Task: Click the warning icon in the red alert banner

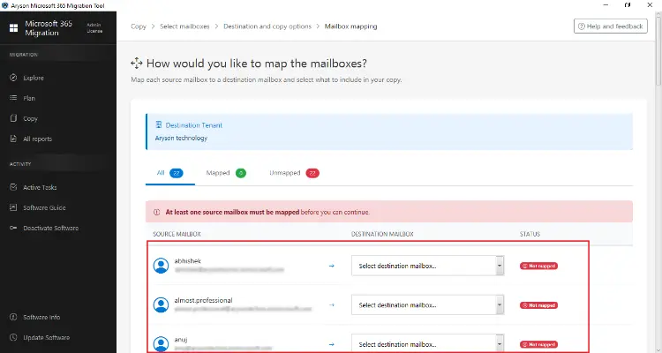Action: coord(156,212)
